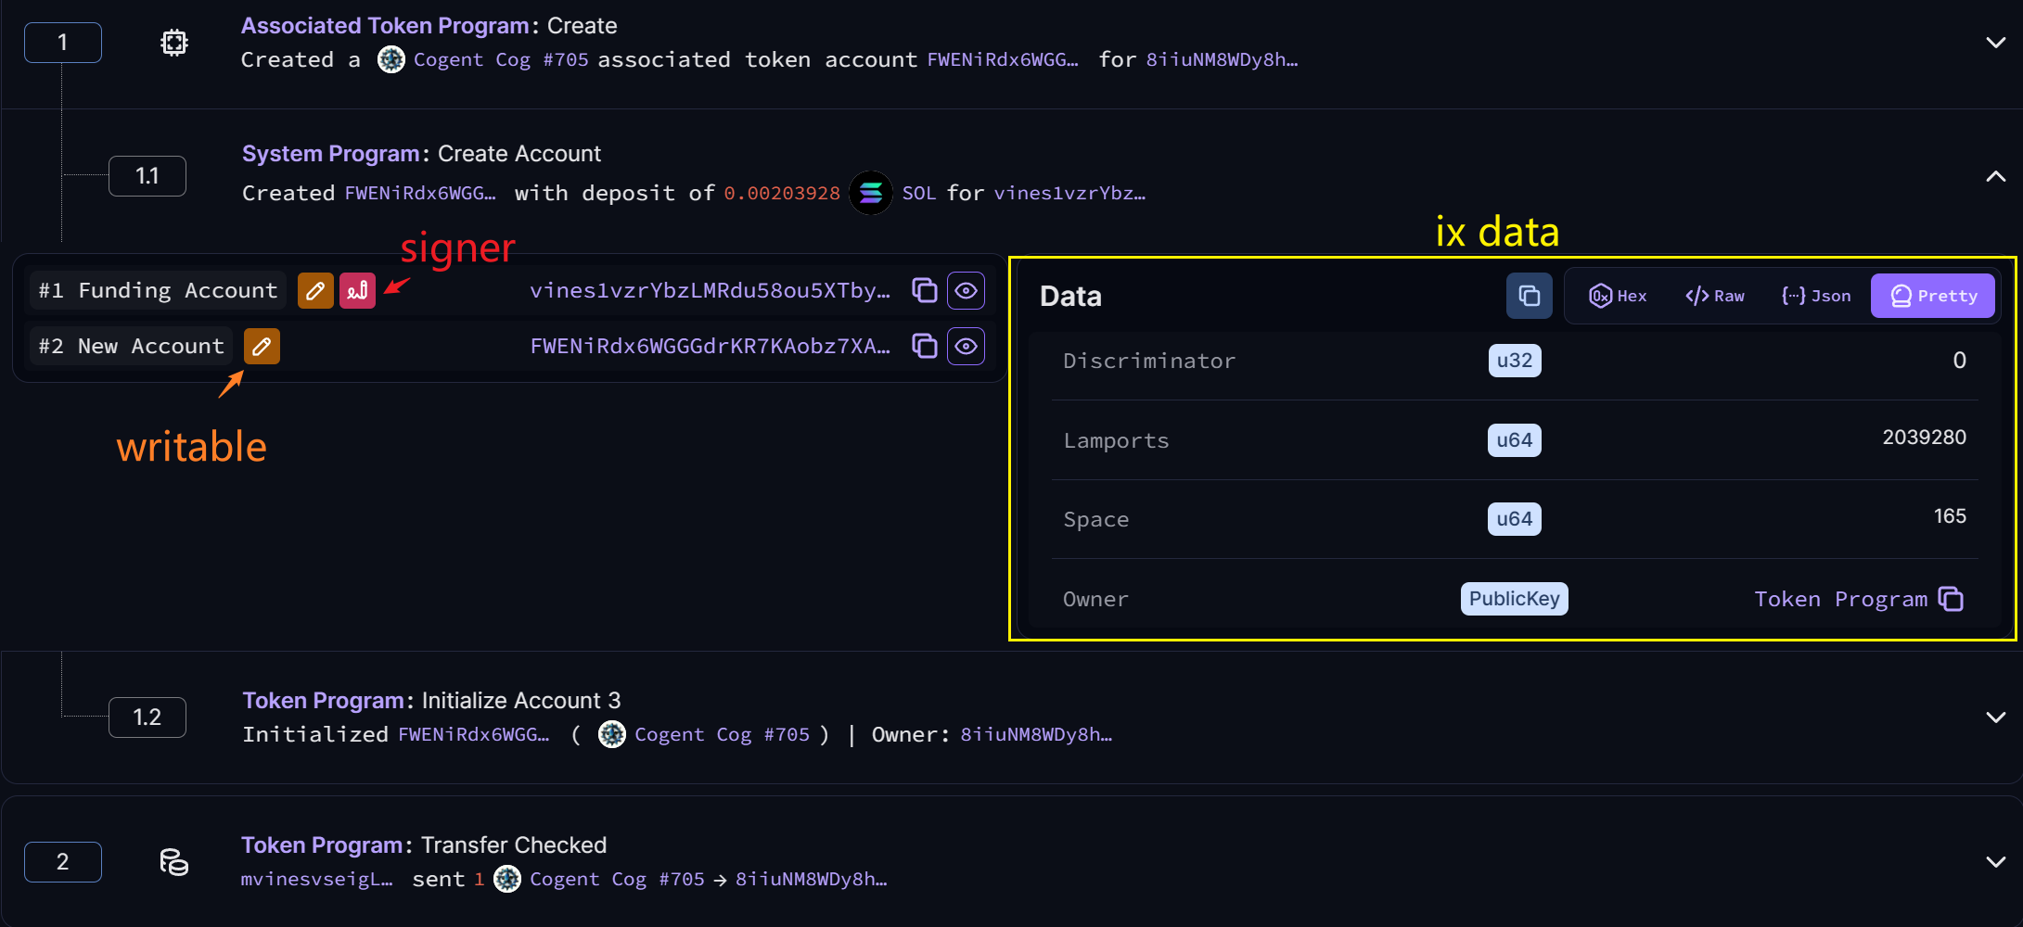Copy the Funding Account address

coord(924,290)
